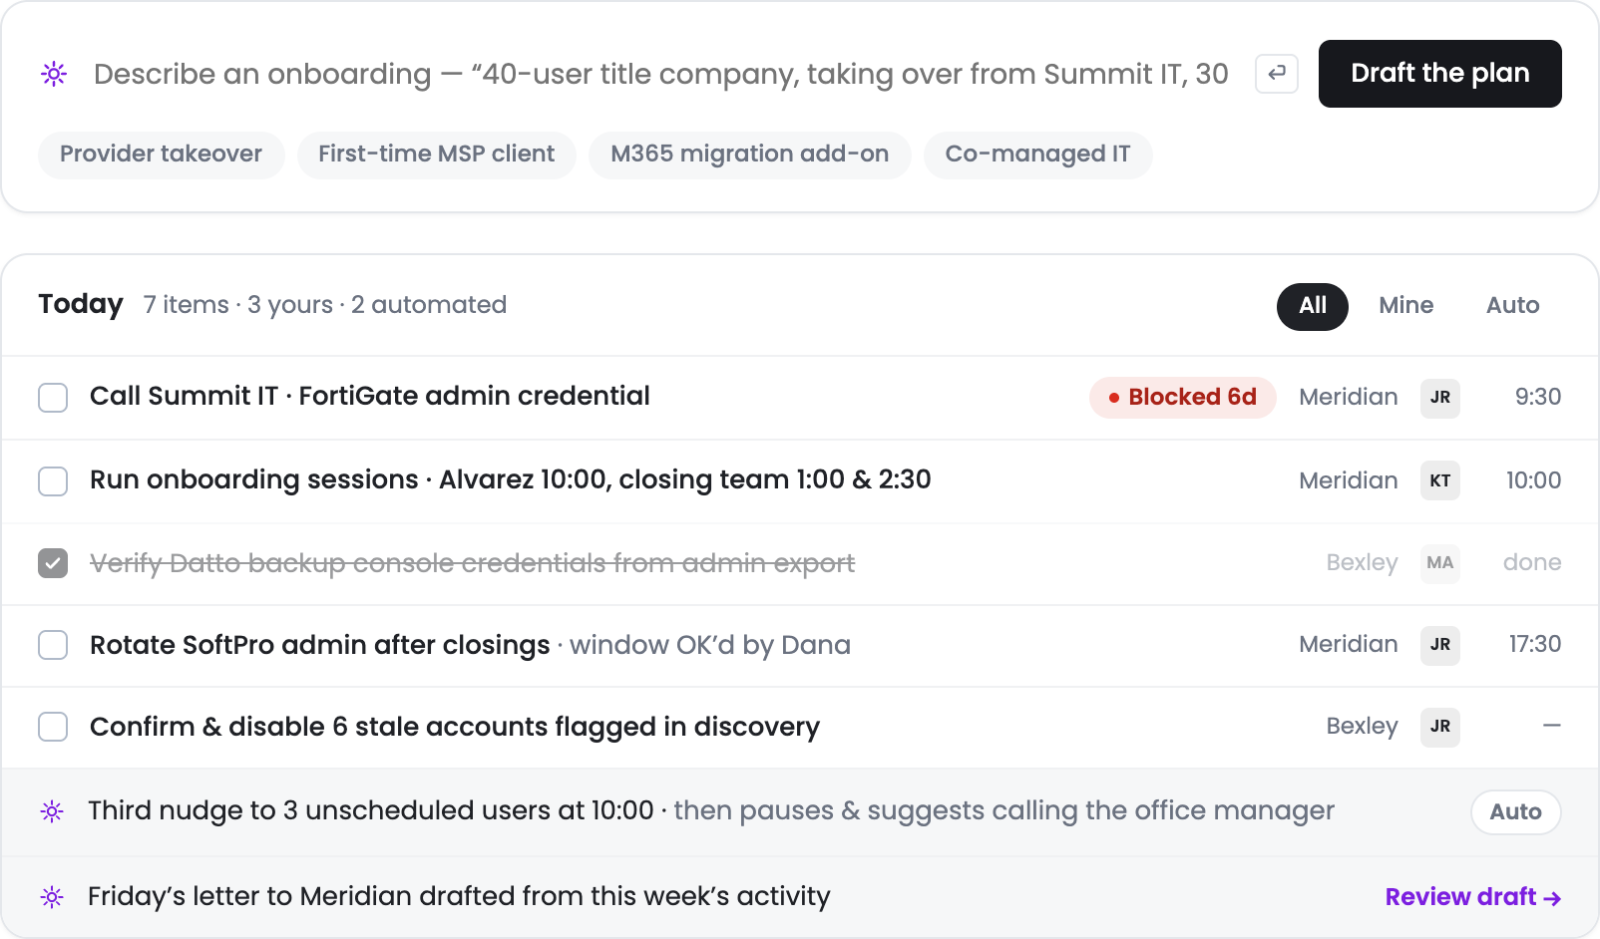Click the Draft the plan button

1440,74
